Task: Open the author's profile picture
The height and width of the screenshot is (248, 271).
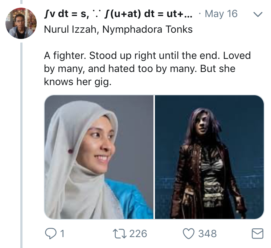Action: 21,23
